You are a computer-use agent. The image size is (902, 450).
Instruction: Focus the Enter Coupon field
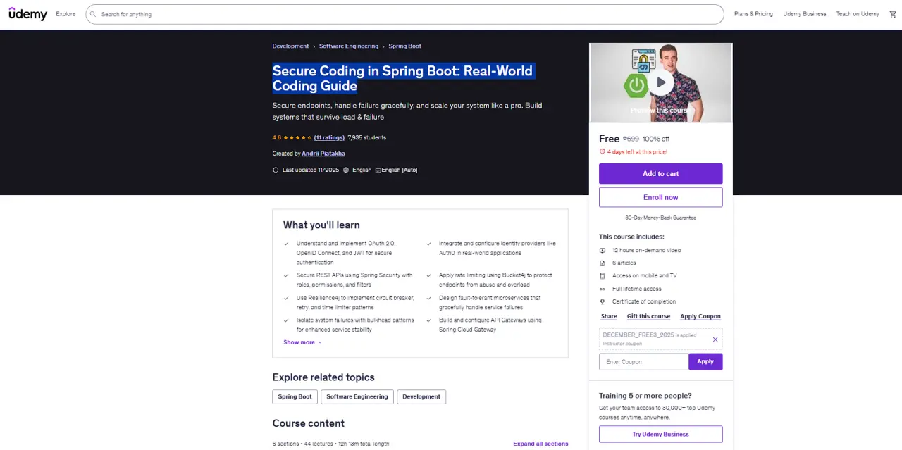pos(643,362)
